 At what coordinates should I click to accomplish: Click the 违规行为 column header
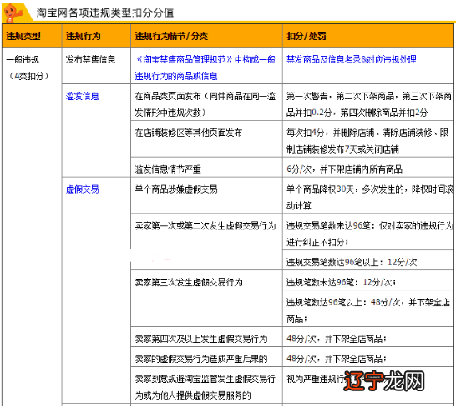pyautogui.click(x=96, y=36)
